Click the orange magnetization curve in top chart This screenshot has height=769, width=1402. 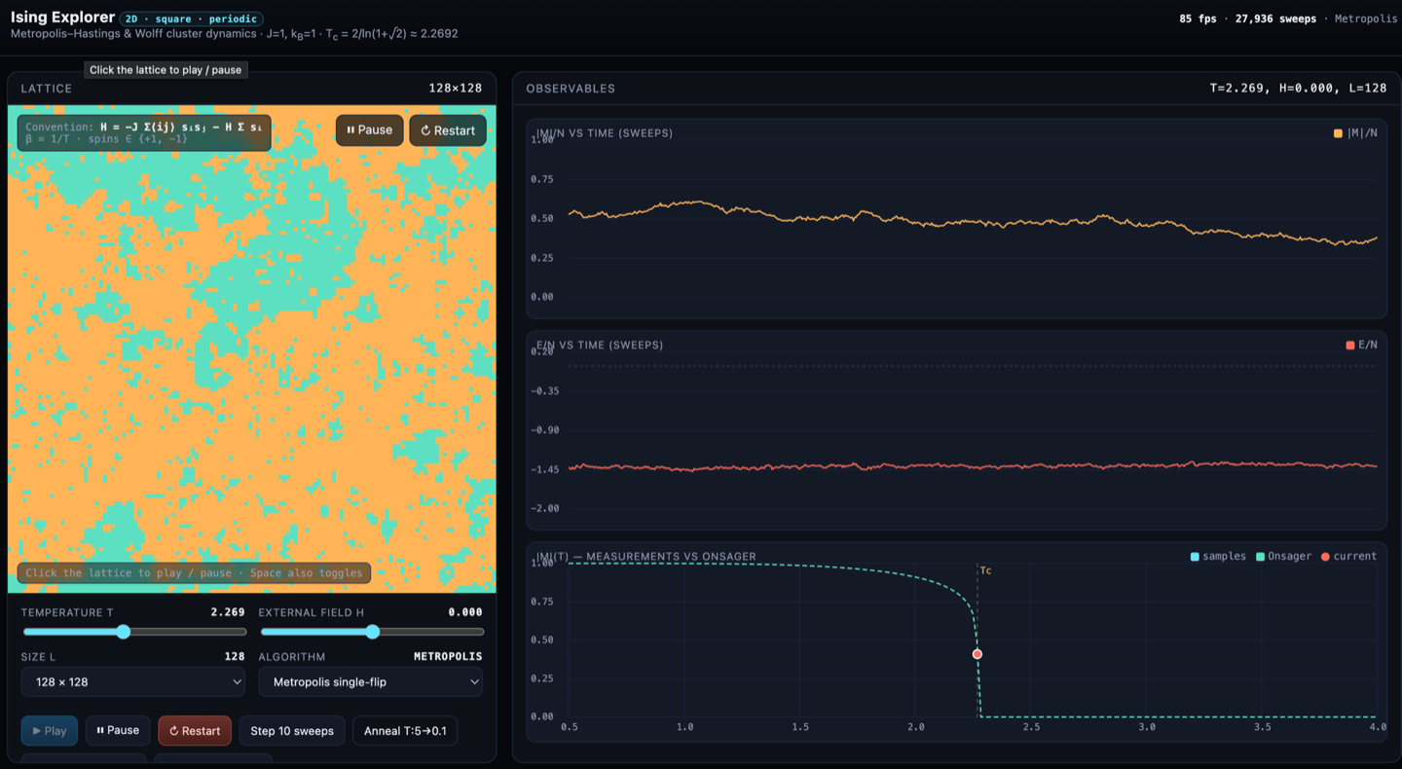pyautogui.click(x=974, y=223)
